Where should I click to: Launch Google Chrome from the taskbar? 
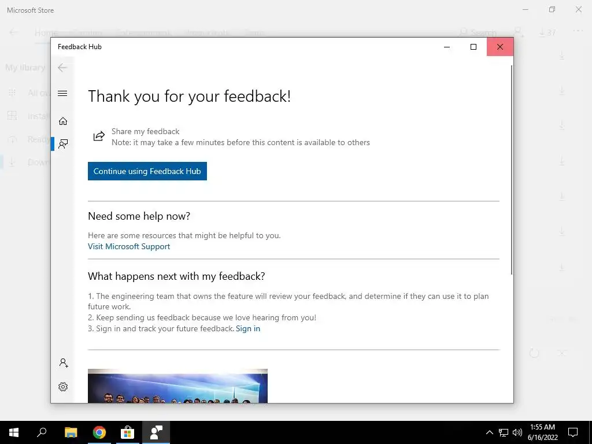click(99, 432)
